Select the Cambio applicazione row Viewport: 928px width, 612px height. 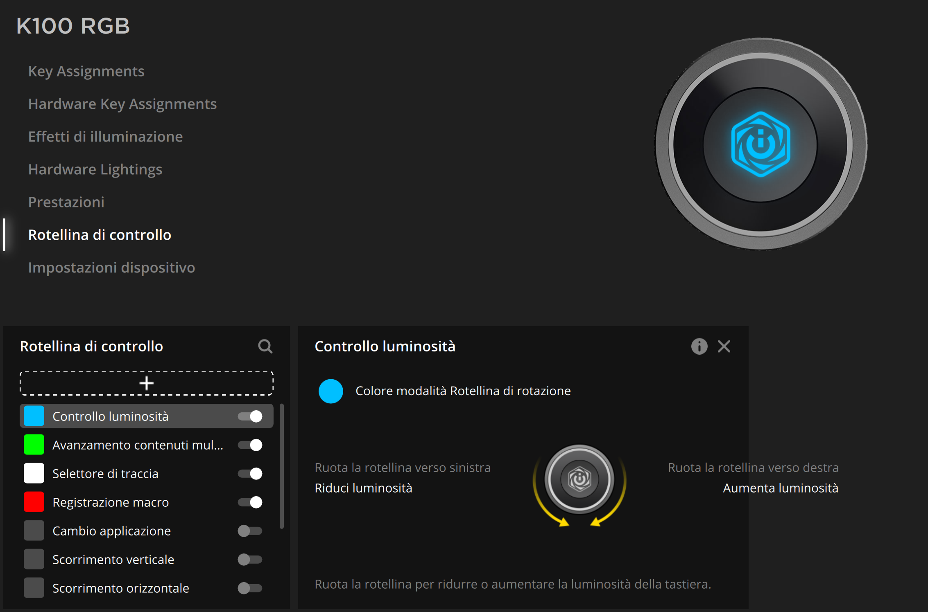point(147,531)
